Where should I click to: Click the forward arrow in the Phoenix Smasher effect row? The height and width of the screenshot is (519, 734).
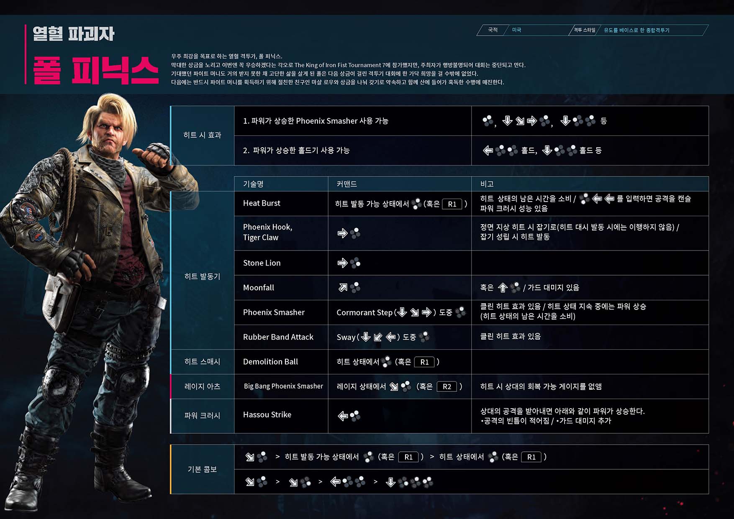click(532, 121)
